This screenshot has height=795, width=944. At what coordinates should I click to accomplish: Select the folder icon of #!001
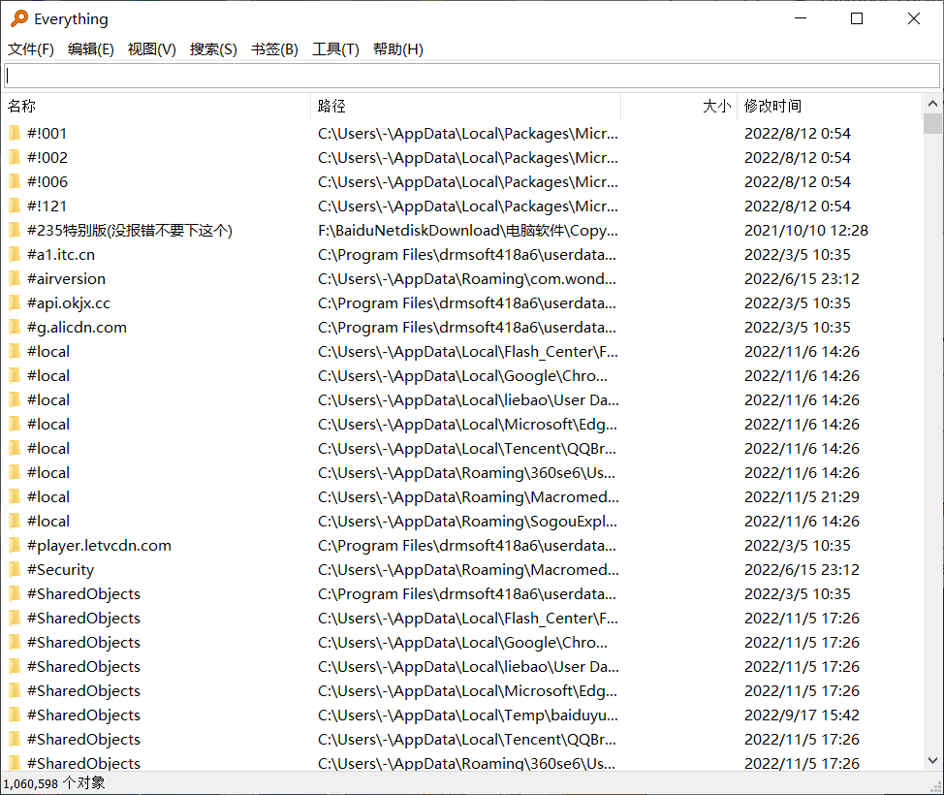pos(15,133)
